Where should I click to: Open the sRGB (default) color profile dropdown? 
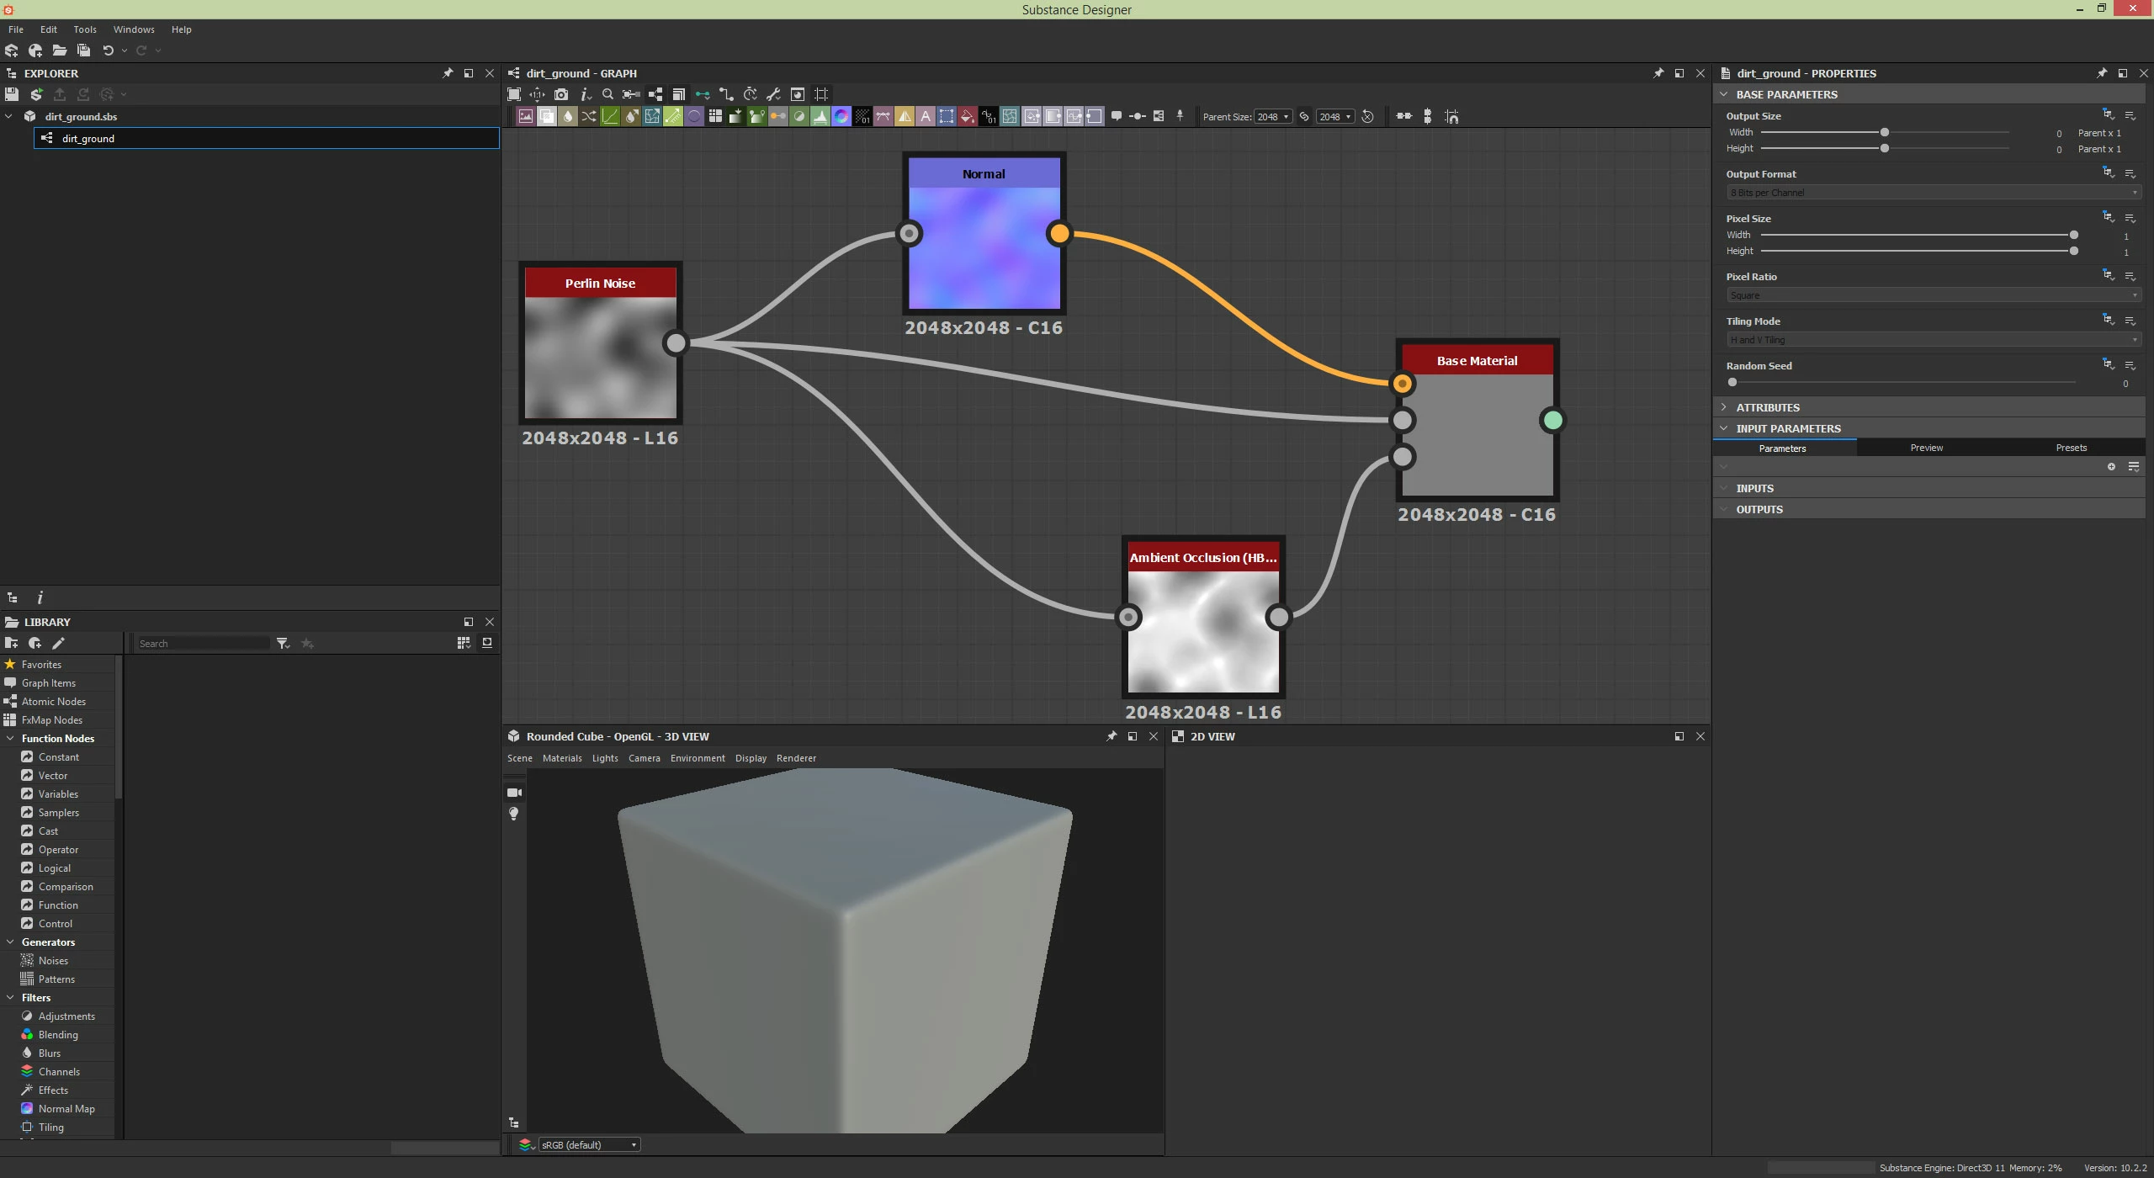(589, 1144)
